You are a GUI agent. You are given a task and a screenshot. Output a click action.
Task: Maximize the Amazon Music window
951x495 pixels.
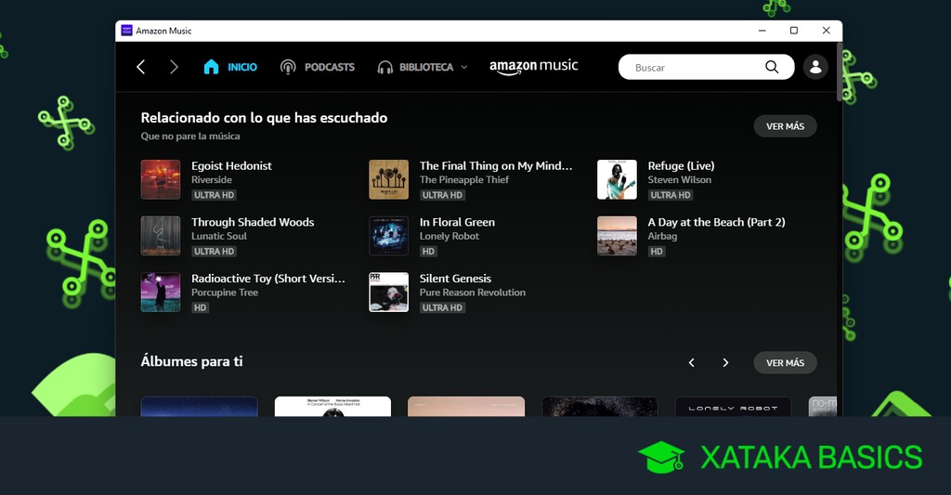[794, 31]
